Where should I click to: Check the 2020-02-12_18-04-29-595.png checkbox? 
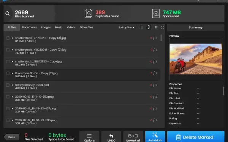(x=8, y=120)
